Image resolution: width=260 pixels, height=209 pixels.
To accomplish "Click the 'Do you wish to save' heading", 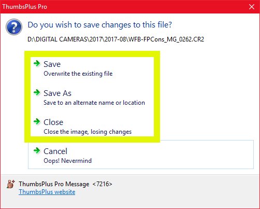I will [100, 25].
